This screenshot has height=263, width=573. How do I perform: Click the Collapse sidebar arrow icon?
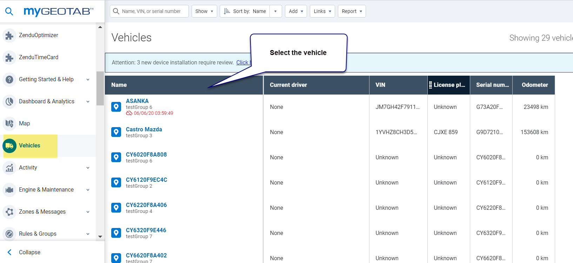coord(9,252)
